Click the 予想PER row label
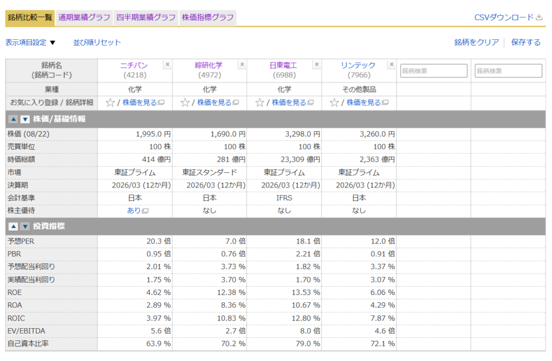 pos(21,241)
